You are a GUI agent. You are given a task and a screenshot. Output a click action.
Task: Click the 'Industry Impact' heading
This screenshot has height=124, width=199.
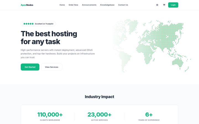coord(99,97)
